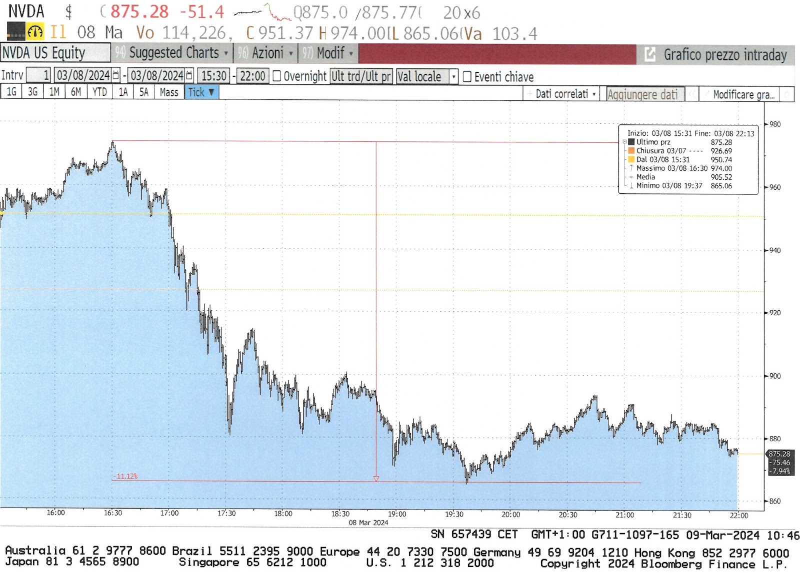Click the Media 905.52 legend value

pos(721,177)
